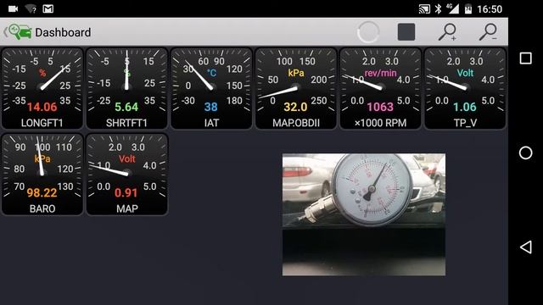Tap the 14.06 value on LONGFT1
Viewport: 543px width, 305px height.
click(x=42, y=107)
